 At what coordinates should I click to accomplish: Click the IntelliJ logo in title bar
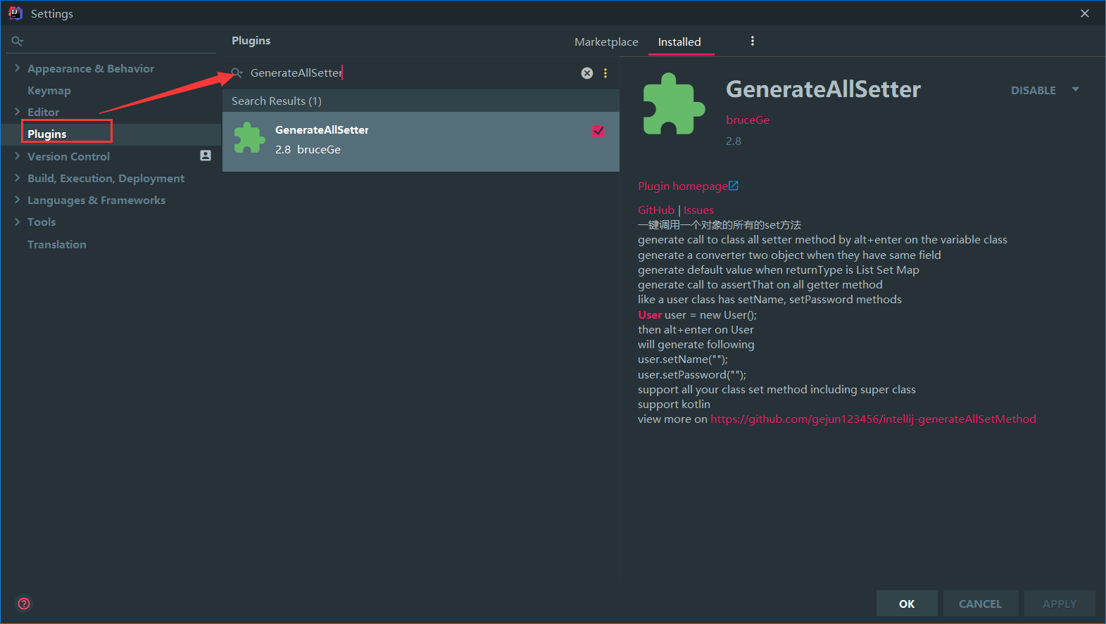[x=15, y=13]
